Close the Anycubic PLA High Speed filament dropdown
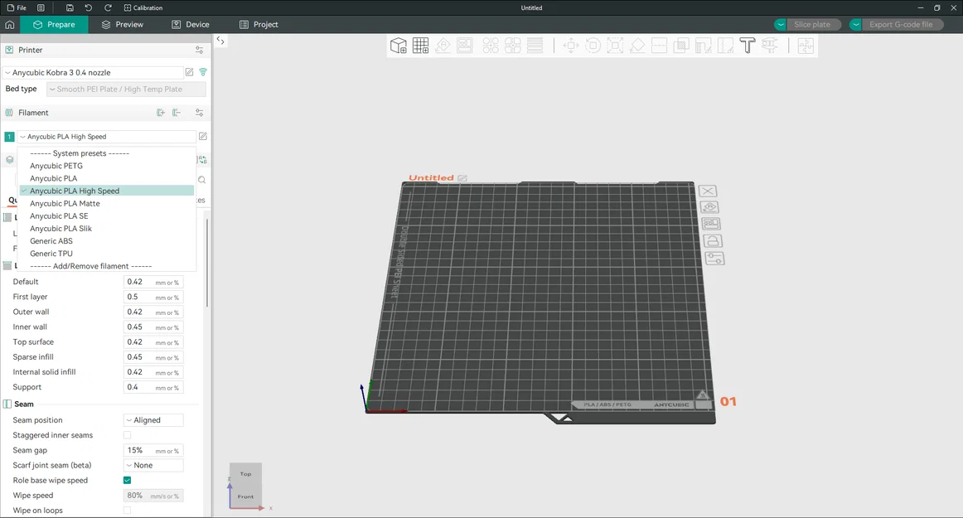 click(106, 137)
